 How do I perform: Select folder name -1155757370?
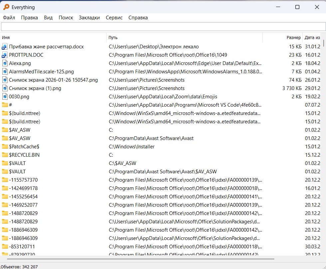[23, 180]
